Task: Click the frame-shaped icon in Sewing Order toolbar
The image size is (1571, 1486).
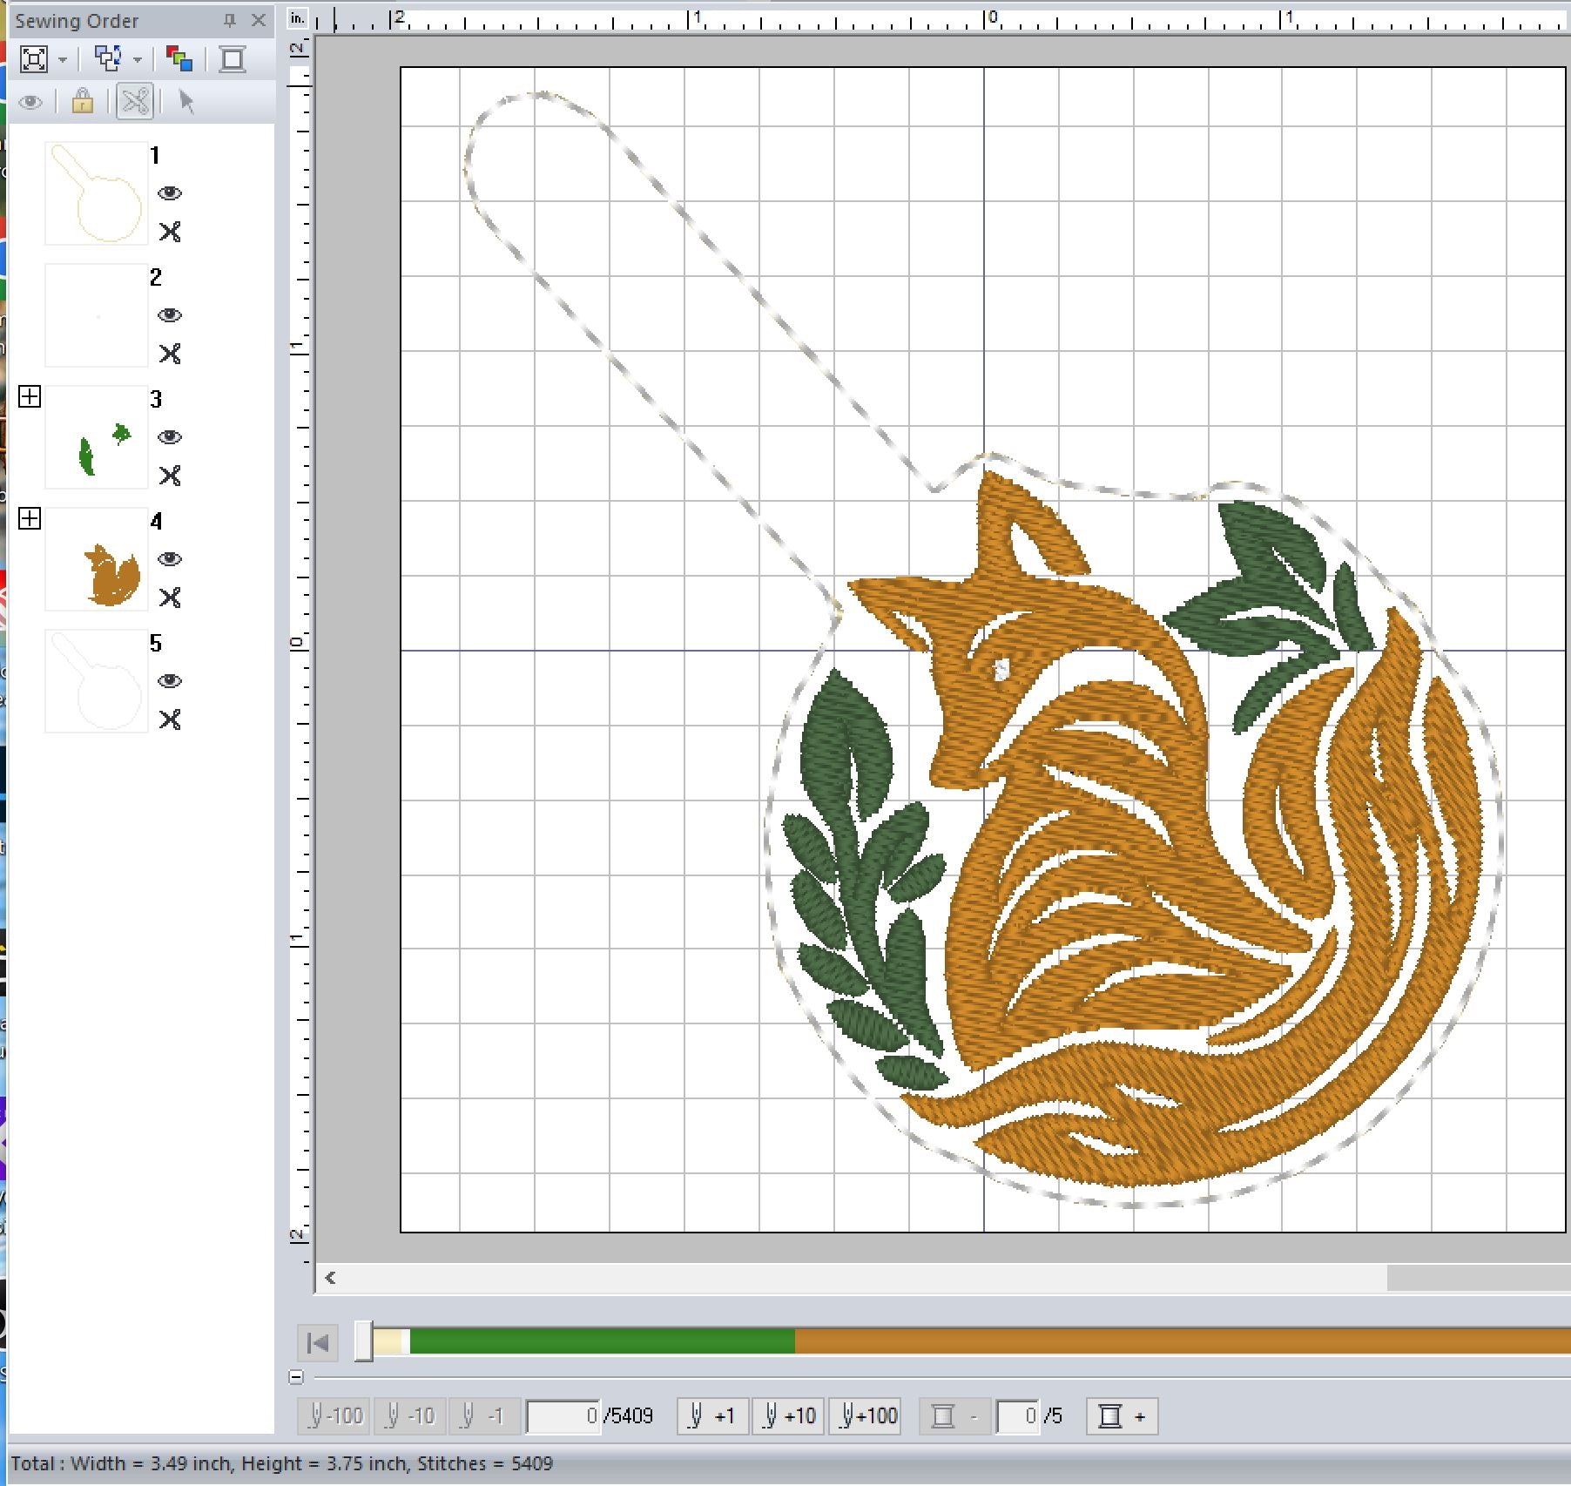Action: point(232,59)
